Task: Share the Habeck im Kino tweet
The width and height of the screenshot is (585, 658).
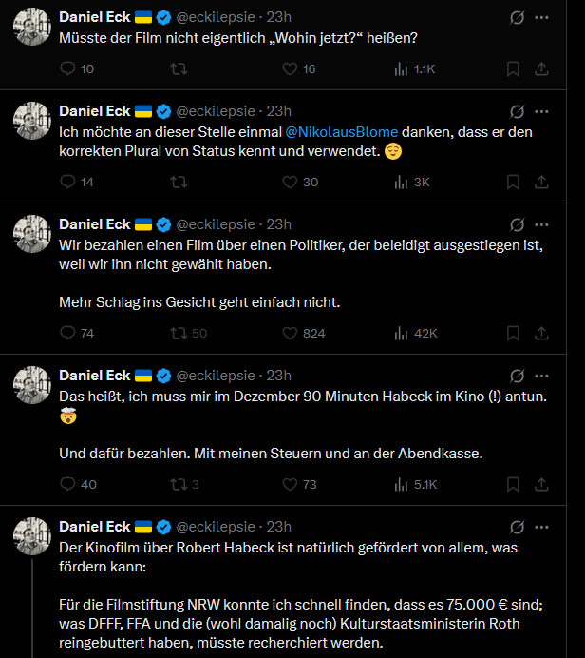Action: (542, 484)
